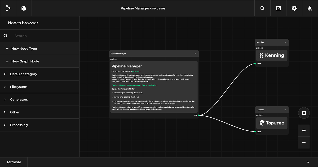Click fit-to-screen fullscreen icon
Viewport: 318px width, 167px height.
click(x=304, y=113)
